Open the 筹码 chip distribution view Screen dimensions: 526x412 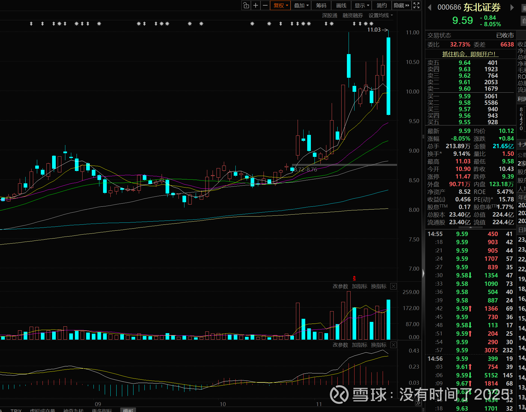tap(321, 5)
